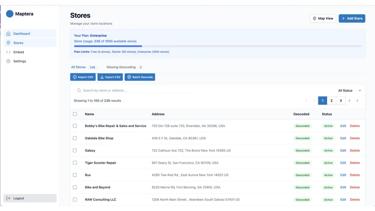Run Batch Geocode

140,77
